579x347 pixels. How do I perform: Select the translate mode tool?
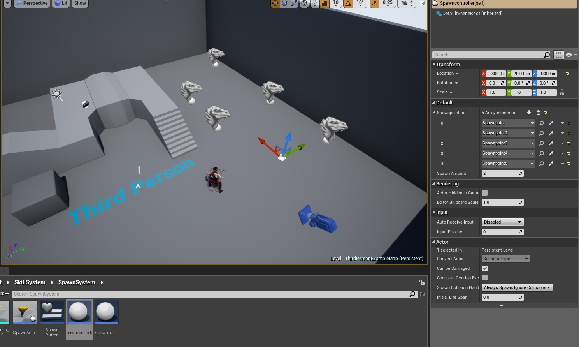click(x=275, y=3)
